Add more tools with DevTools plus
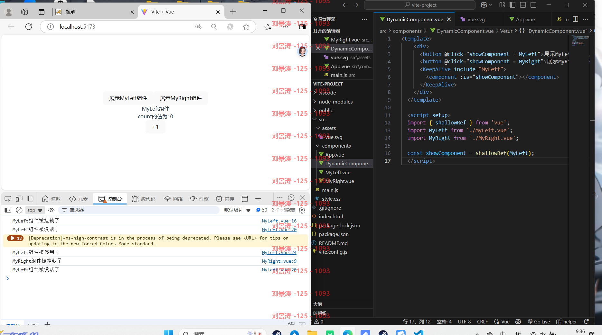 coord(258,199)
